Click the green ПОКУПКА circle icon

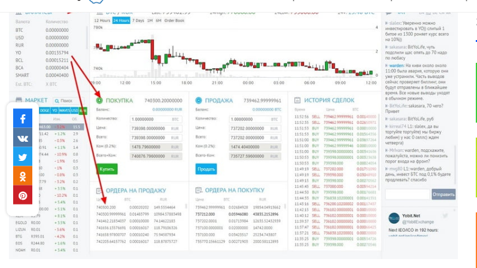click(x=99, y=101)
